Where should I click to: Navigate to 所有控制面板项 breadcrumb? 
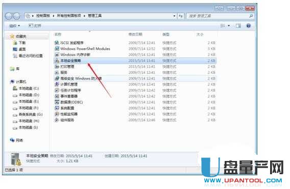coord(69,16)
